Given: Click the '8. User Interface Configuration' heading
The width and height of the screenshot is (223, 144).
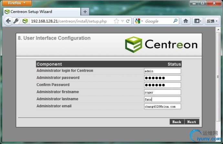Looking at the screenshot, I should (x=54, y=38).
